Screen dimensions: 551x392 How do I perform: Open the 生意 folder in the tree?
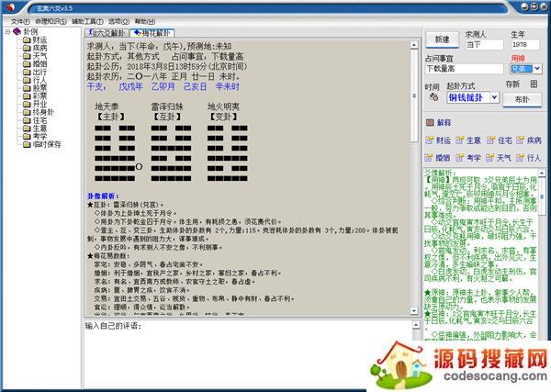point(35,129)
